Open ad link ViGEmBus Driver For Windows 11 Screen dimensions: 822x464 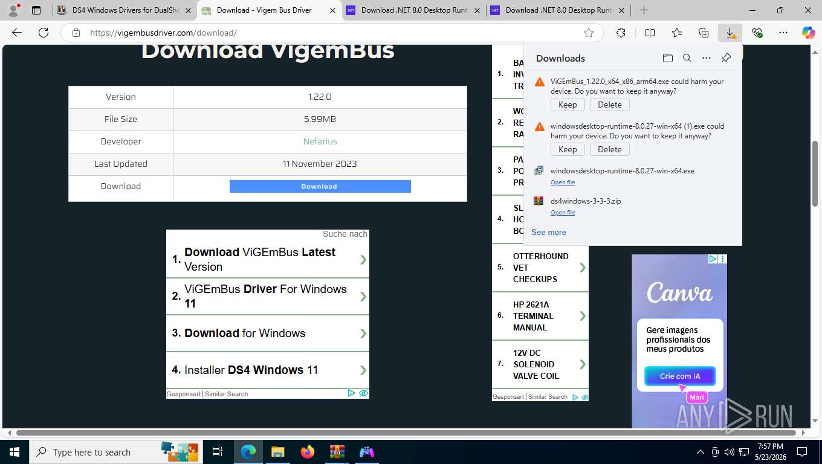coord(267,296)
